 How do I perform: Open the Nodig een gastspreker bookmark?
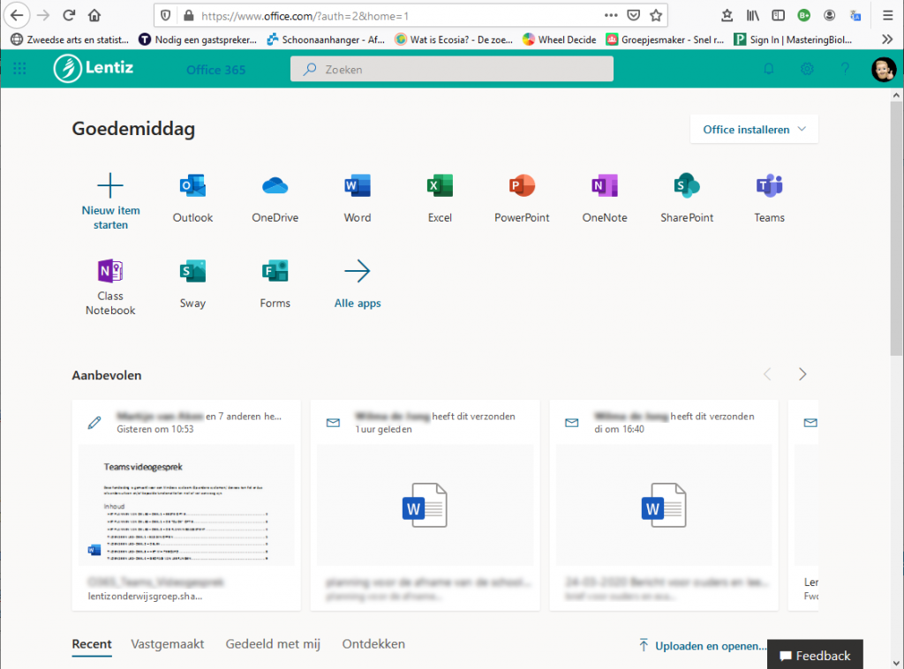tap(198, 39)
